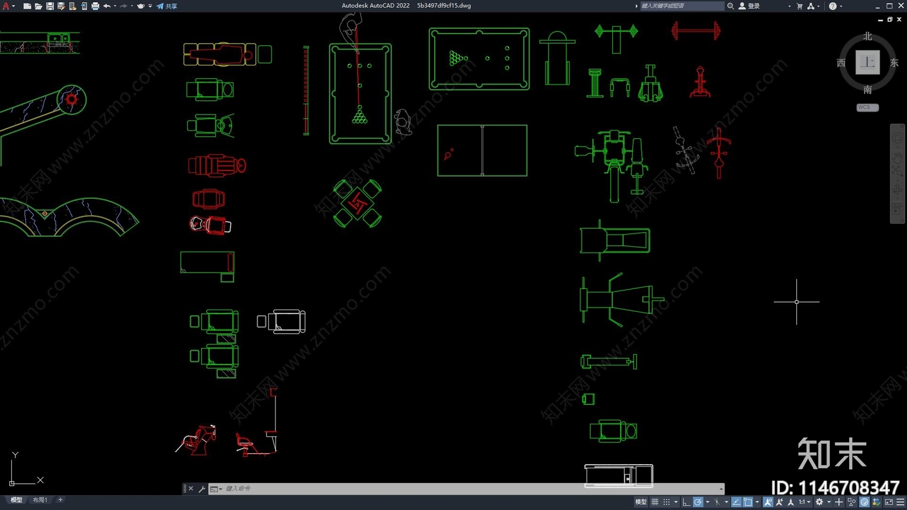Click the command line customize wrench
This screenshot has height=510, width=907.
202,488
